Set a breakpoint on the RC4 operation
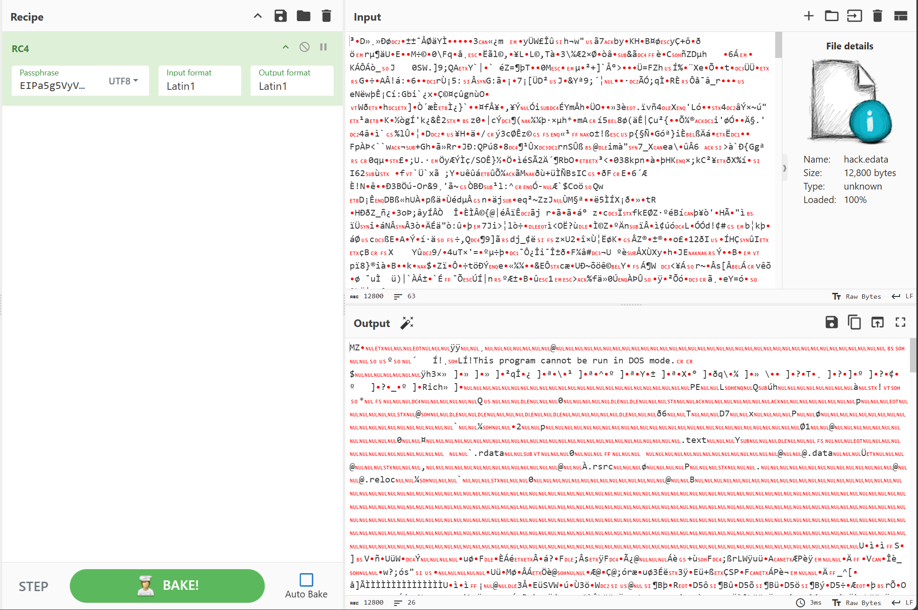Image resolution: width=918 pixels, height=610 pixels. coord(323,47)
